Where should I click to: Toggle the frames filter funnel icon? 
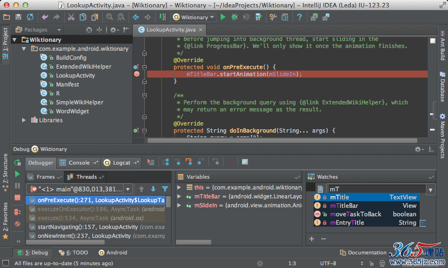(165, 189)
